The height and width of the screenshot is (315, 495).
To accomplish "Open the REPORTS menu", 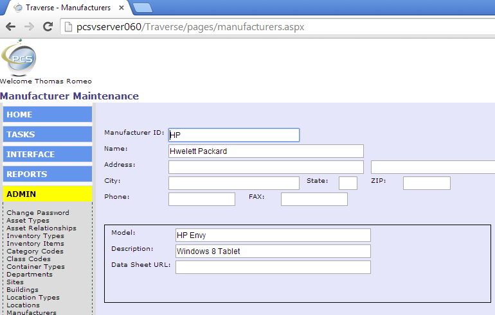I will click(48, 174).
